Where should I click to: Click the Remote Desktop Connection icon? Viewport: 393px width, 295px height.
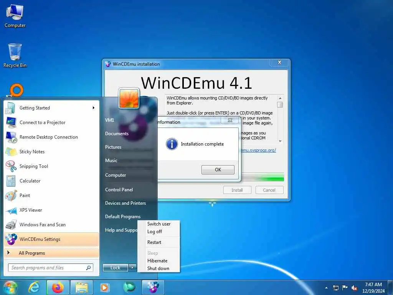[x=11, y=137]
